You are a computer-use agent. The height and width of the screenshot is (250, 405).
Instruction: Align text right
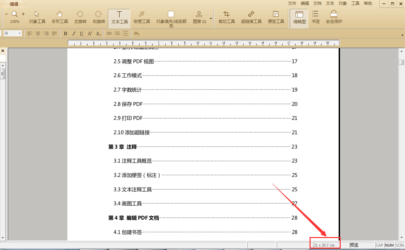[46, 33]
